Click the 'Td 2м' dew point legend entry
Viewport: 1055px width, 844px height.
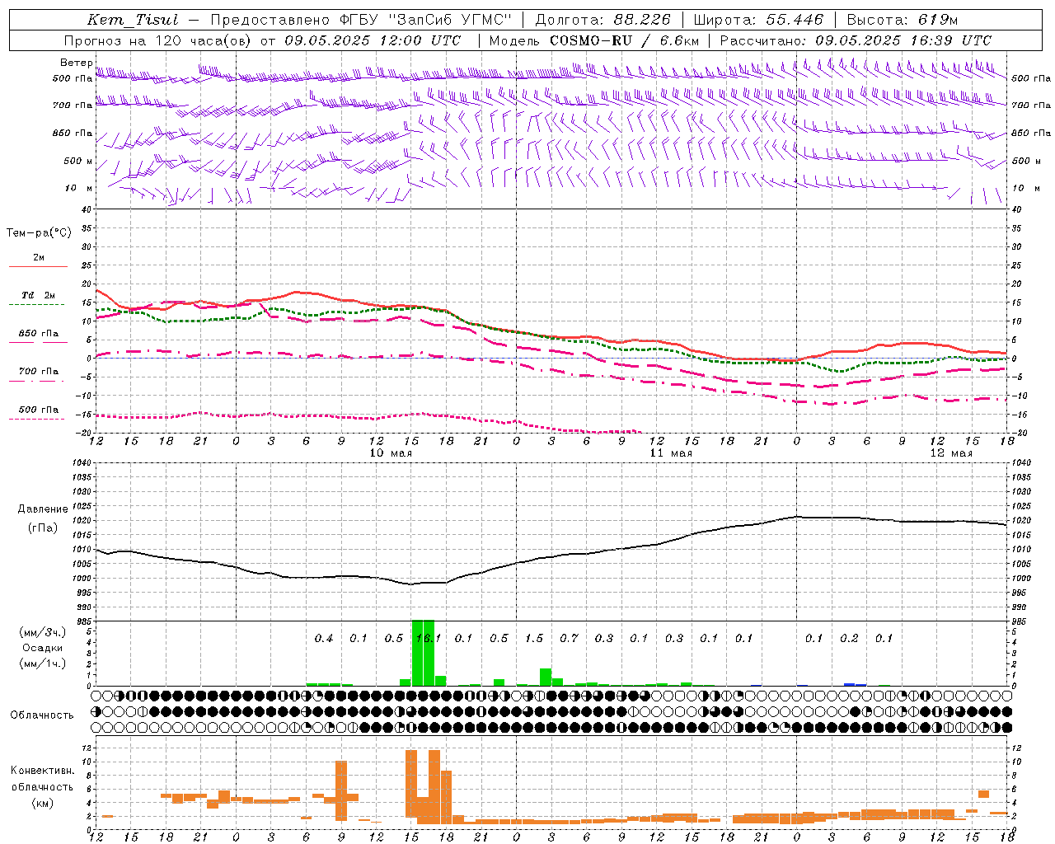[x=38, y=295]
